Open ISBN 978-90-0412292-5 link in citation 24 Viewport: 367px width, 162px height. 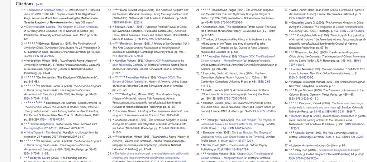(228, 22)
